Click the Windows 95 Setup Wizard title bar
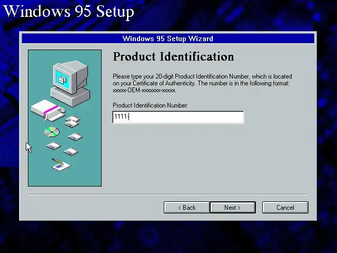Image resolution: width=337 pixels, height=253 pixels. click(x=168, y=38)
